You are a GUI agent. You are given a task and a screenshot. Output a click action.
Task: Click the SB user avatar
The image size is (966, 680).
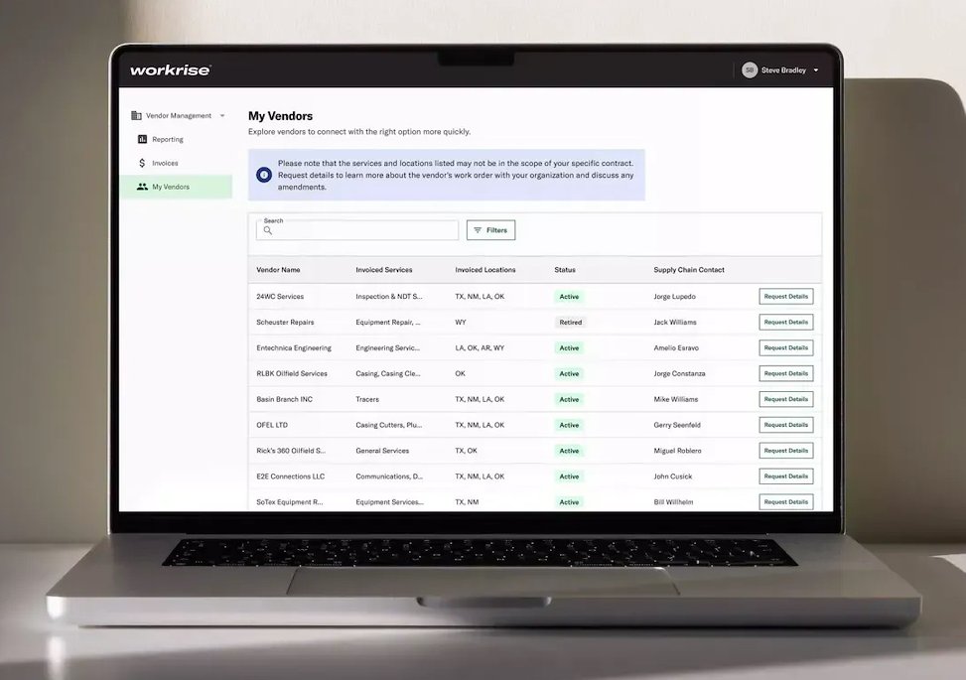pos(750,70)
